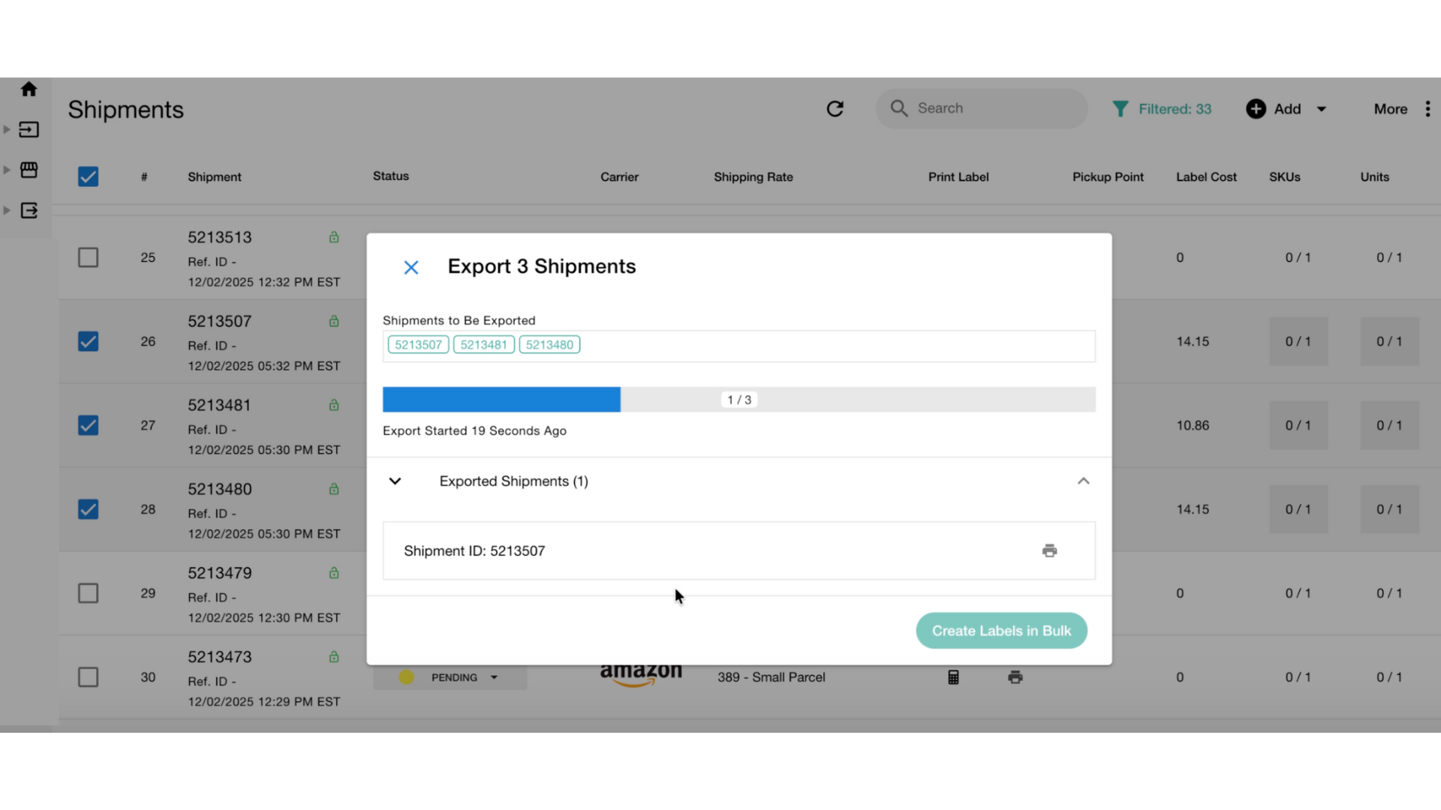Image resolution: width=1441 pixels, height=810 pixels.
Task: Open the More menu
Action: click(1390, 109)
